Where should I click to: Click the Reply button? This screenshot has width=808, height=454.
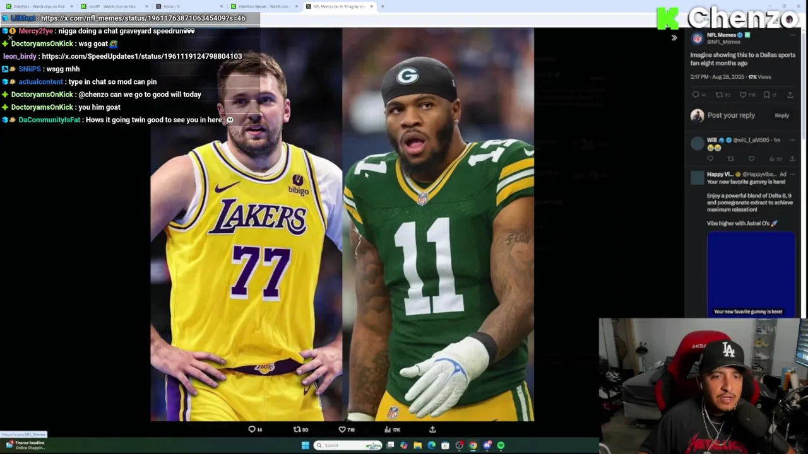coord(781,115)
